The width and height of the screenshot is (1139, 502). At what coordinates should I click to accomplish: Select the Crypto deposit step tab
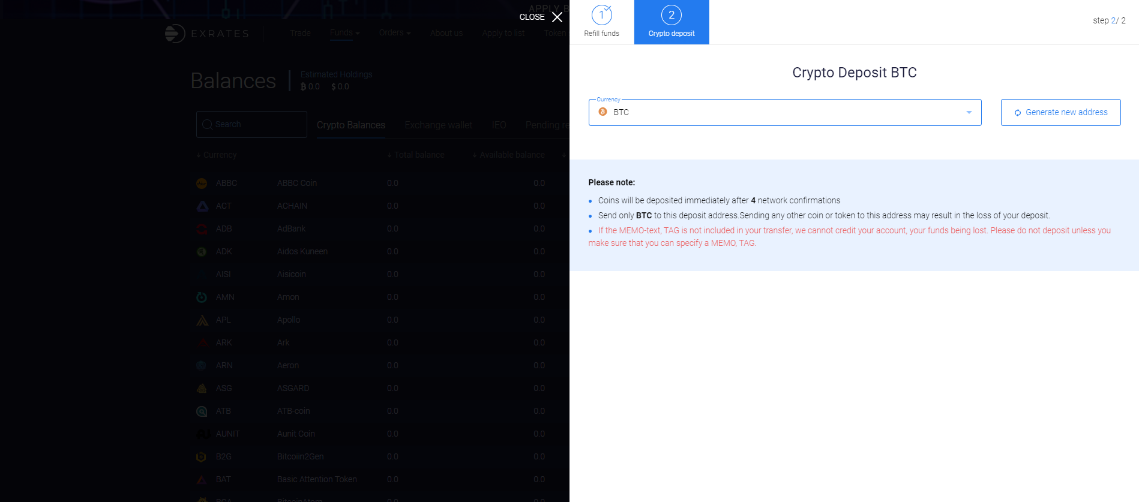(672, 22)
